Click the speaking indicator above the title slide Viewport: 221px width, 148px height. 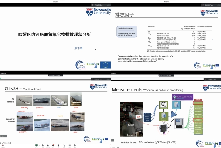[x=101, y=5]
